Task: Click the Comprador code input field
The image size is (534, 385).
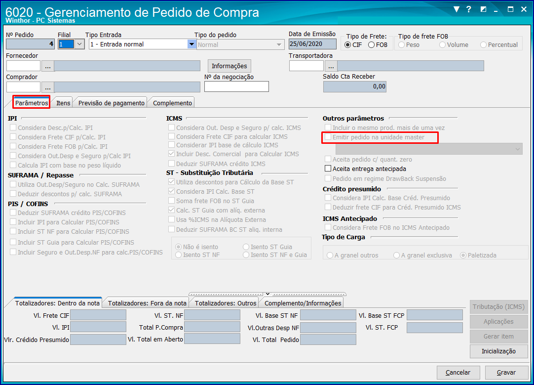Action: pos(24,87)
